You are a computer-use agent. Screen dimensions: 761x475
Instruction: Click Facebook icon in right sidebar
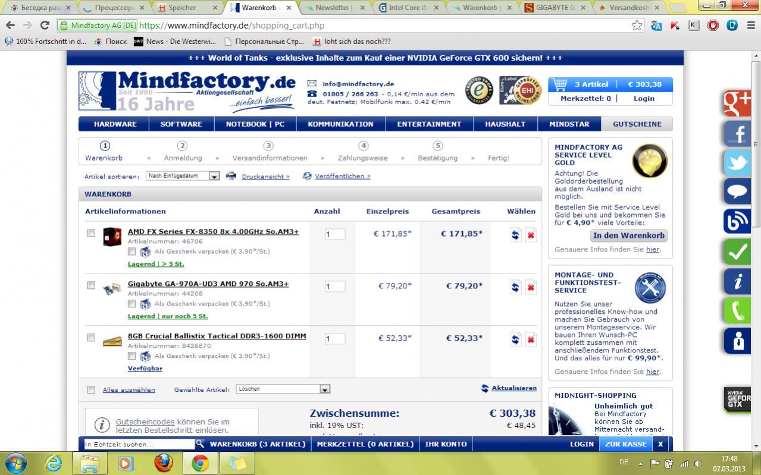pos(737,133)
